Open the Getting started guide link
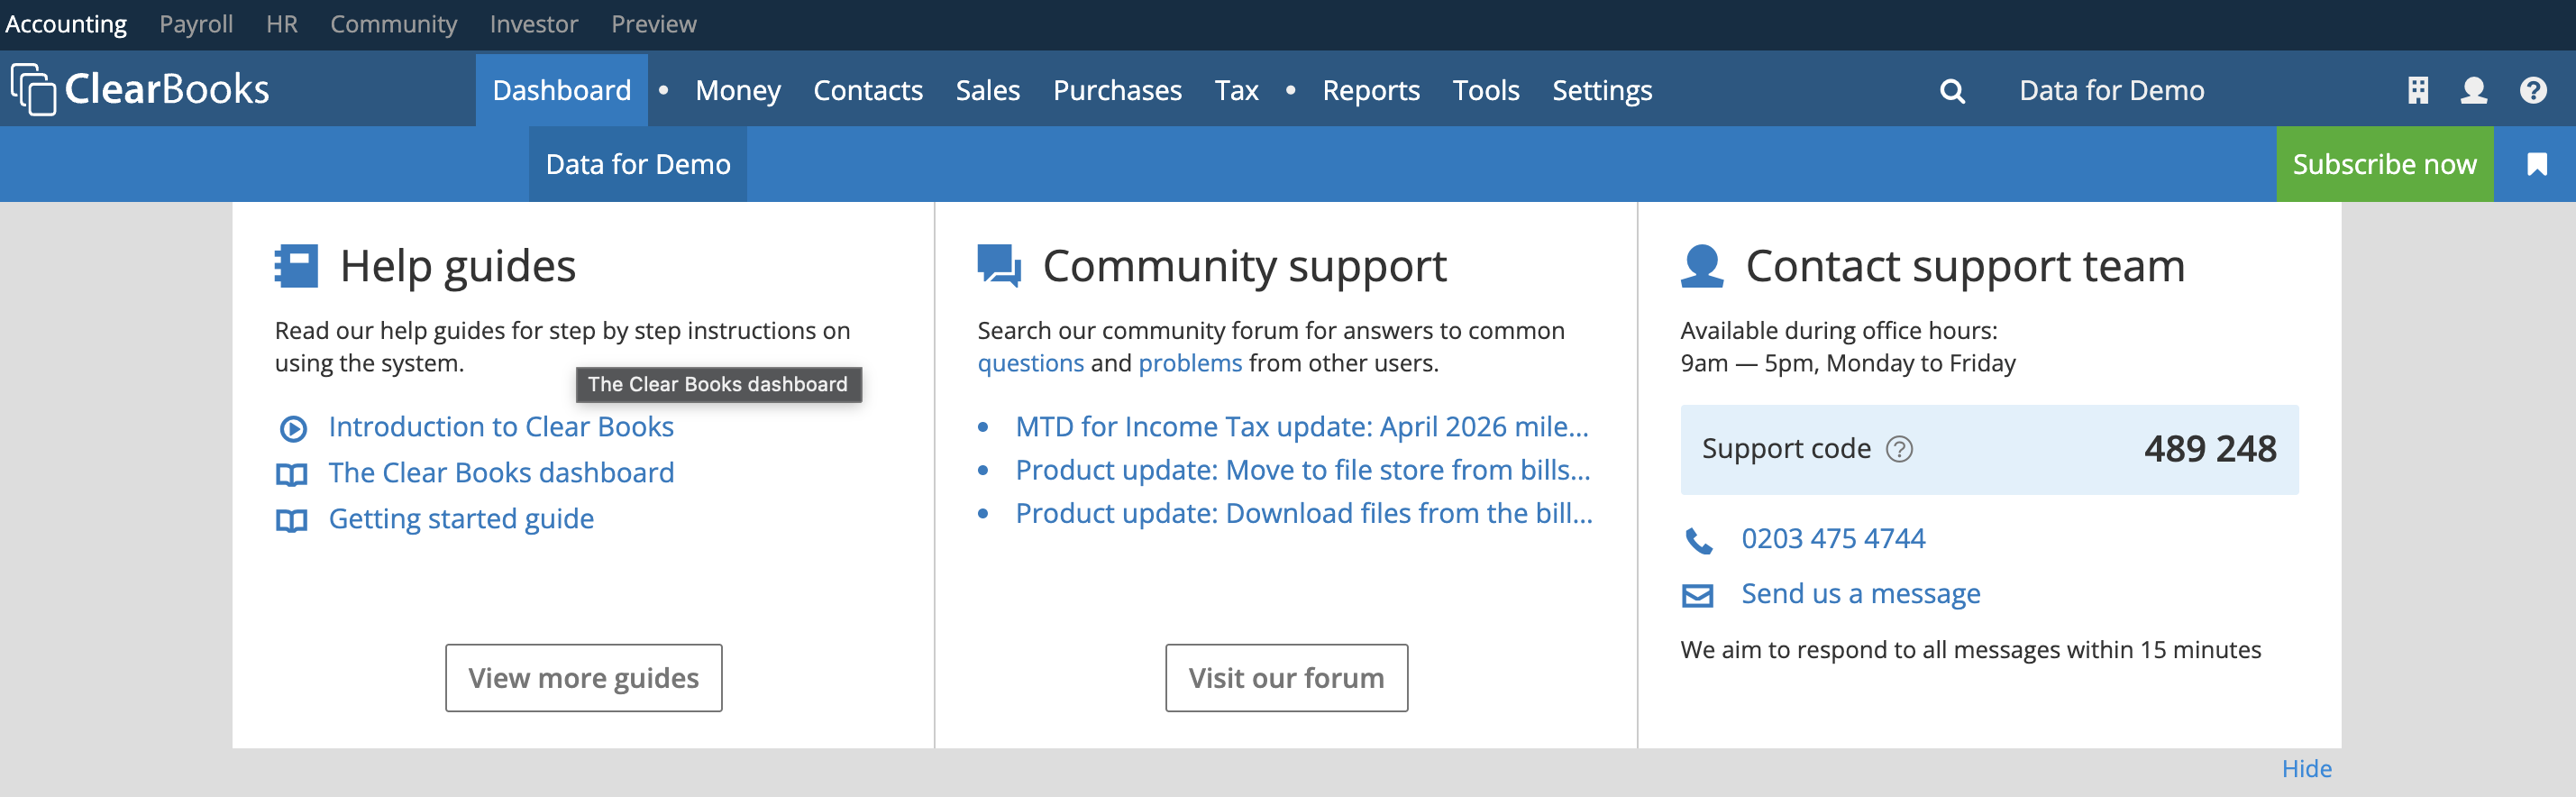The width and height of the screenshot is (2576, 797). [461, 519]
